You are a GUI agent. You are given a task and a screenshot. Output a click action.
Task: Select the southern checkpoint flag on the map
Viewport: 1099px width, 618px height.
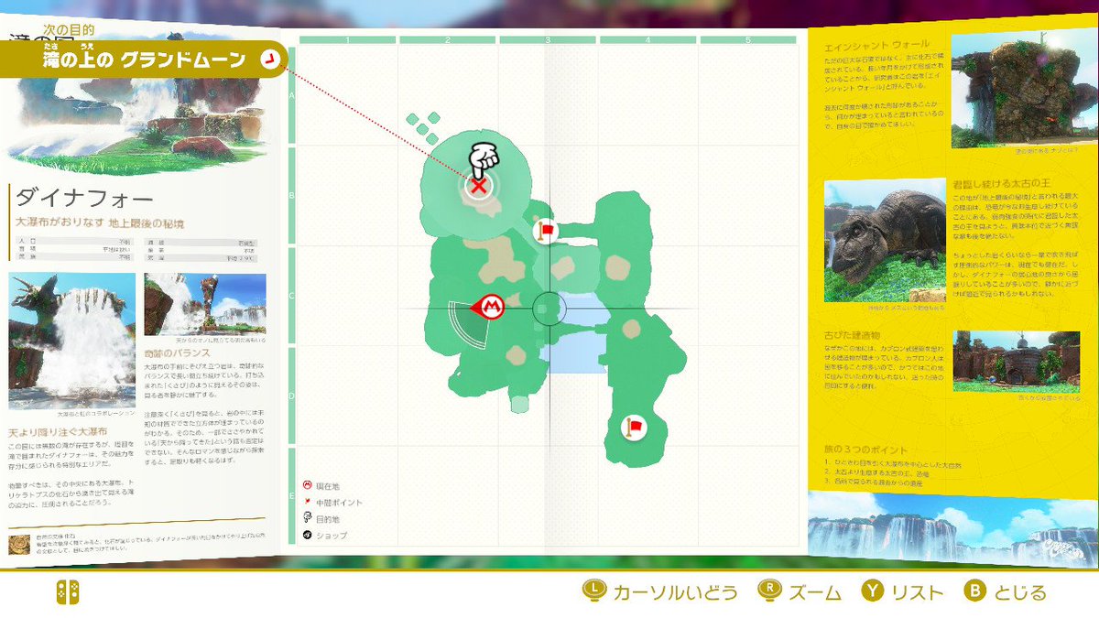[x=634, y=427]
